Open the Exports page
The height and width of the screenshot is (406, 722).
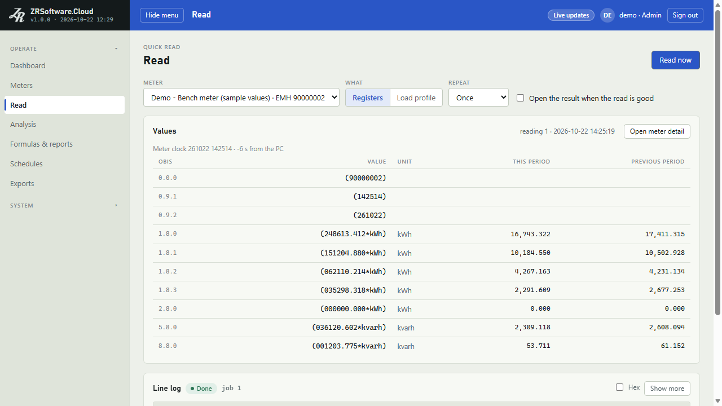pyautogui.click(x=64, y=183)
